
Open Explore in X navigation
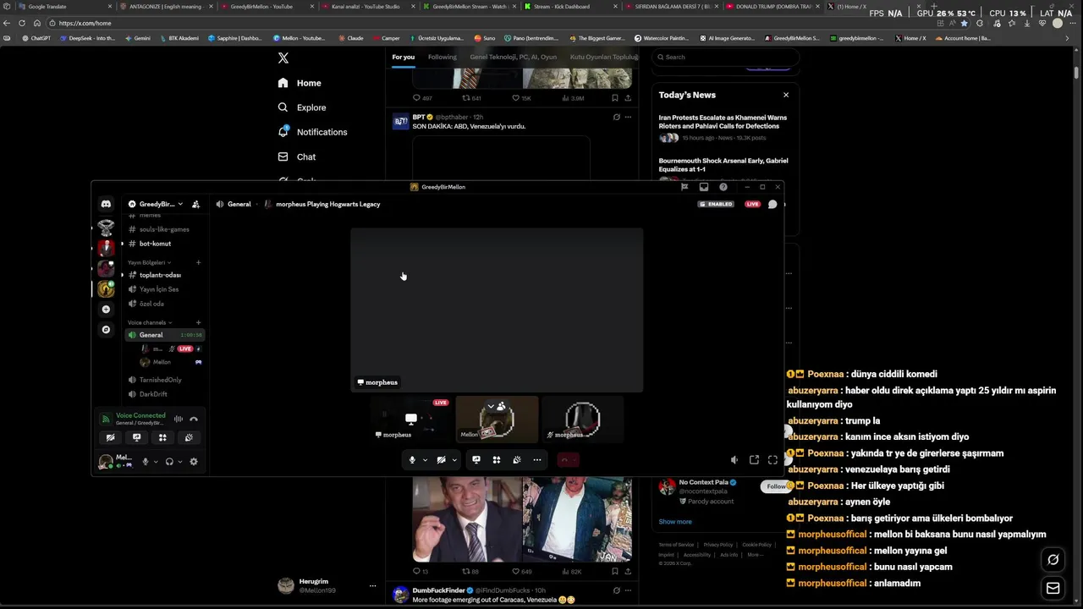pos(302,107)
